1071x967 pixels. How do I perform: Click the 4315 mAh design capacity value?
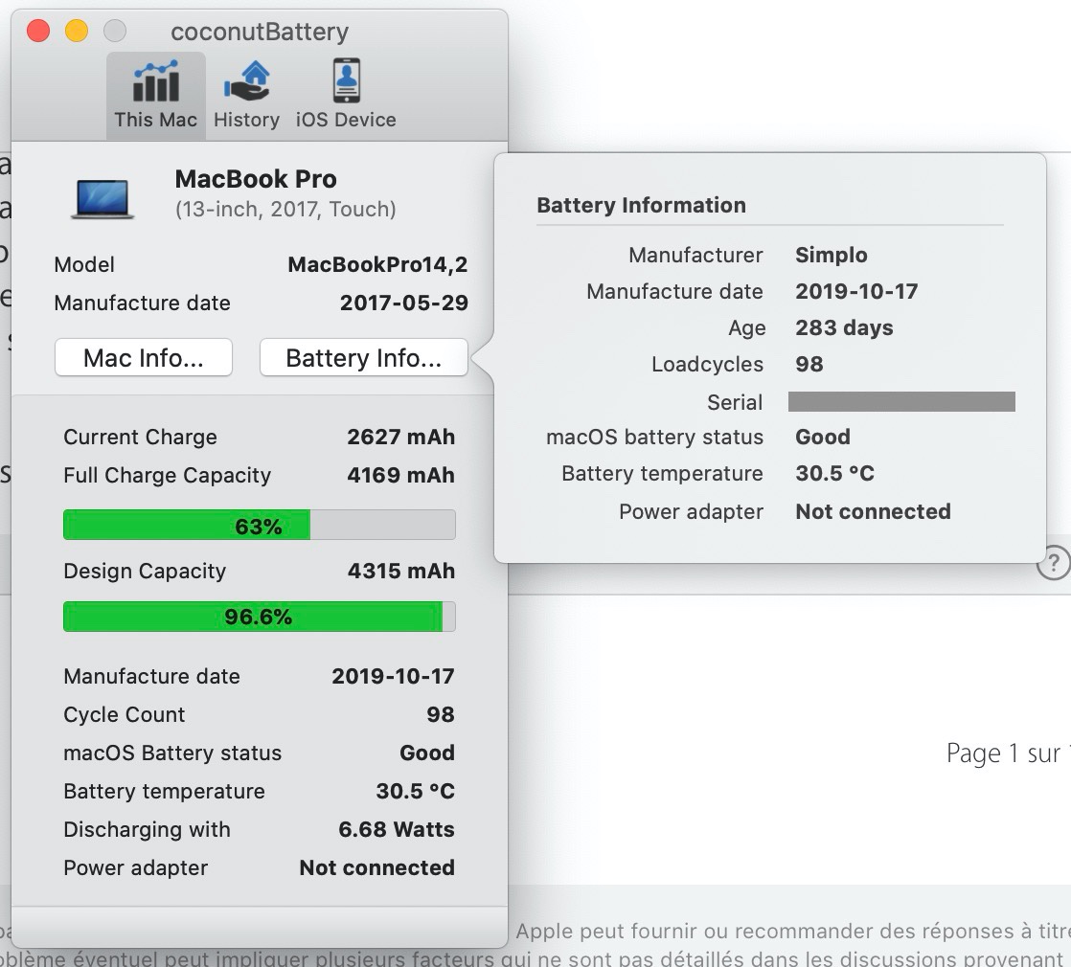[401, 571]
